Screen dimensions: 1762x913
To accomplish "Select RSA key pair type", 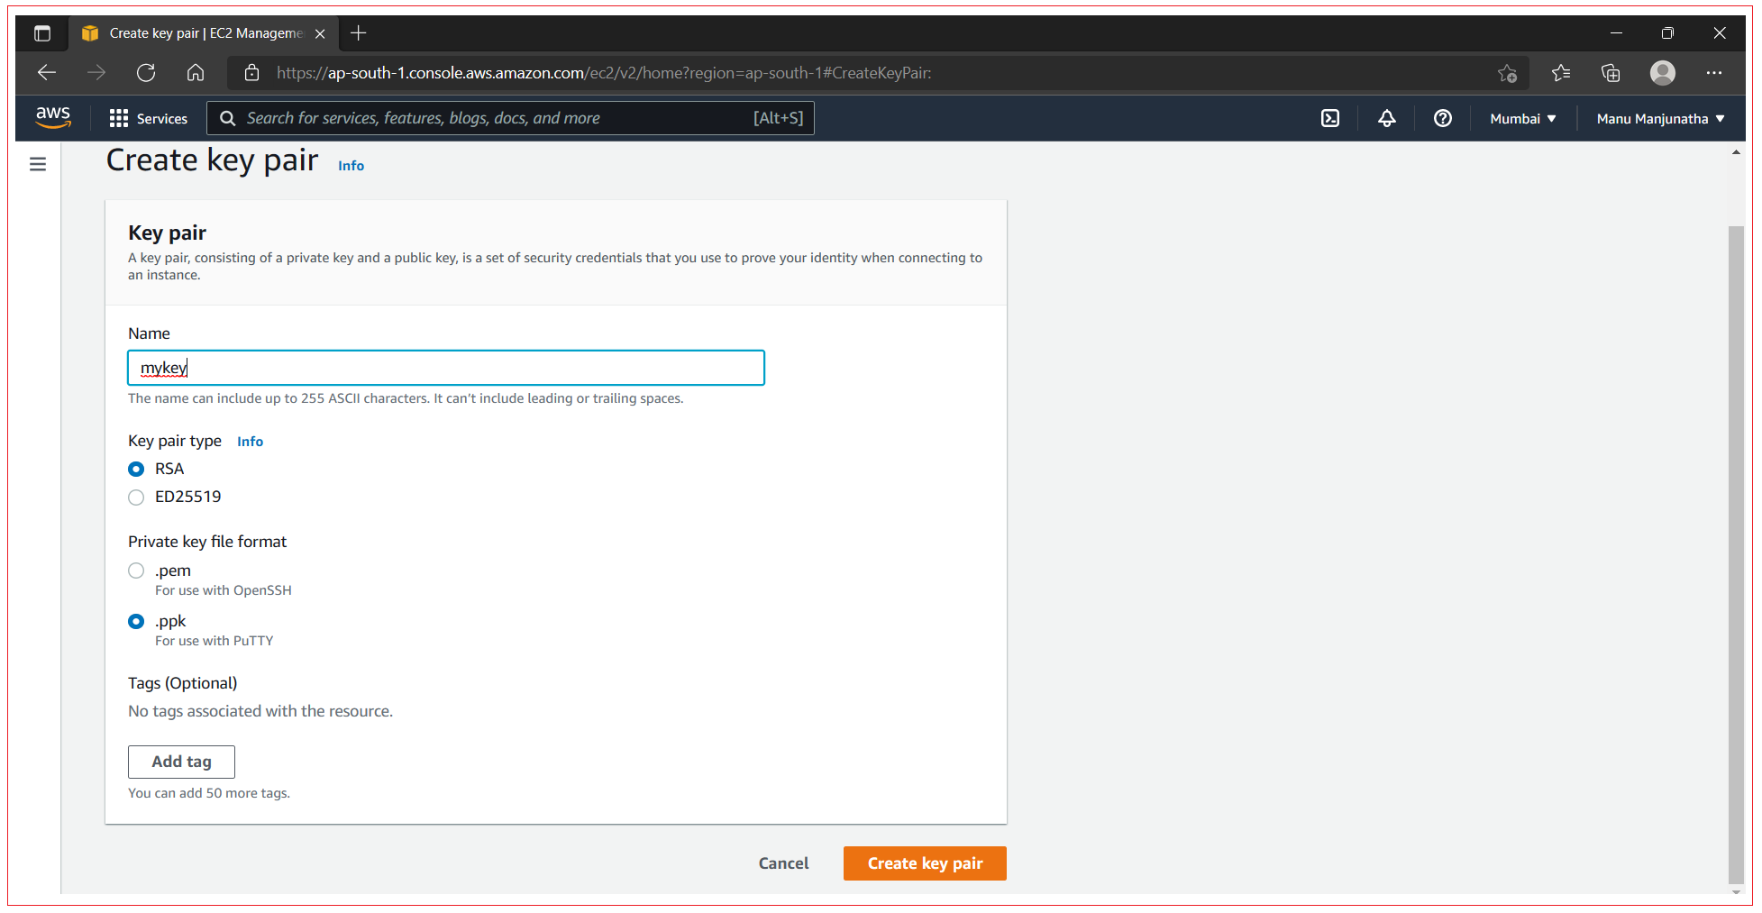I will [x=136, y=469].
